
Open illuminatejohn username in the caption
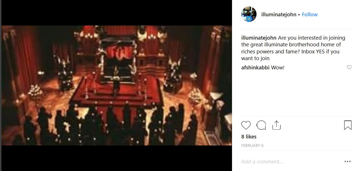(259, 38)
